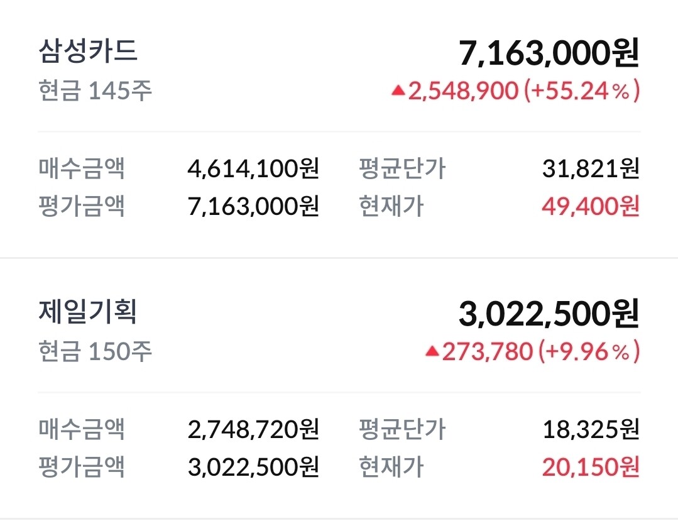Image resolution: width=678 pixels, height=521 pixels.
Task: Click the 현재가 label in 삼성카드 card
Action: (x=391, y=206)
